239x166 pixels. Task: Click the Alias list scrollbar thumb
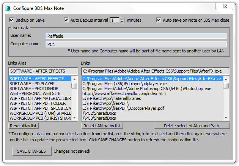coord(74,85)
